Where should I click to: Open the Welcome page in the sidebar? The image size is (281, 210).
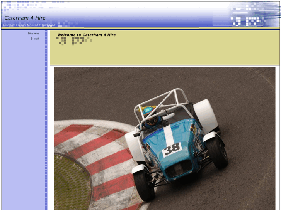(33, 34)
